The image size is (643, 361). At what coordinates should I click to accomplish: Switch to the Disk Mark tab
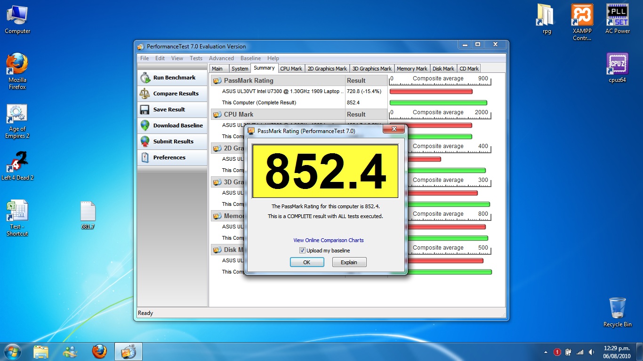pos(443,69)
